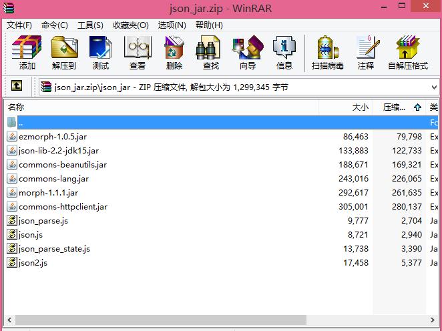Screen dimensions: 442x331
Task: Select the file name commons-httpclient.jar
Action: (63, 207)
